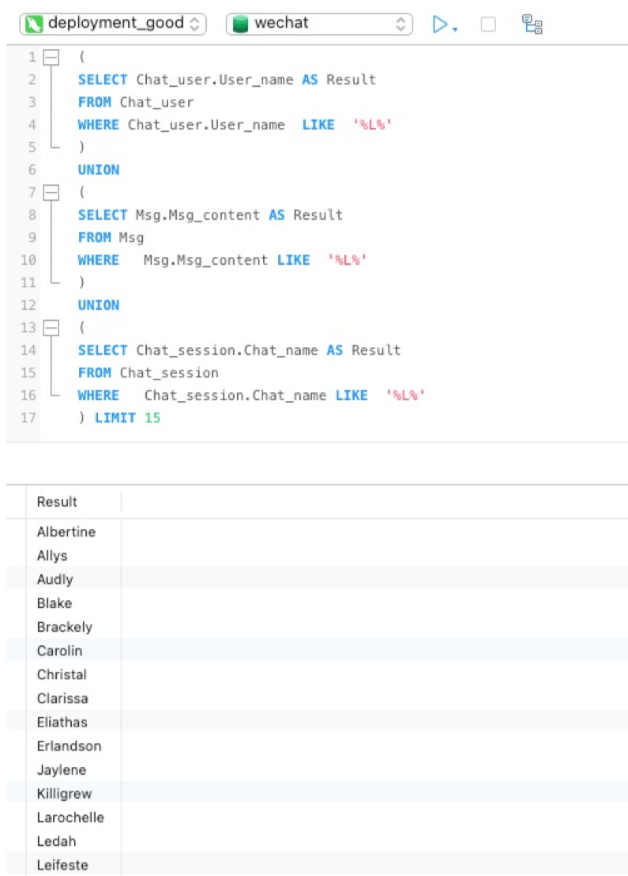Viewport: 628px width, 876px height.
Task: Collapse the code block at line 13
Action: (51, 327)
